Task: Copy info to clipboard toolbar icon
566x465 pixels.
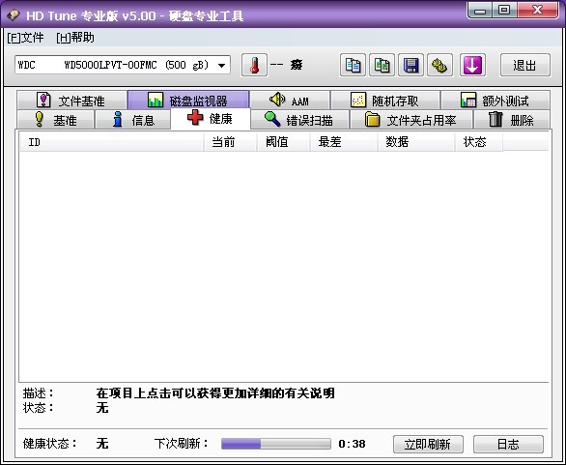Action: coord(353,65)
